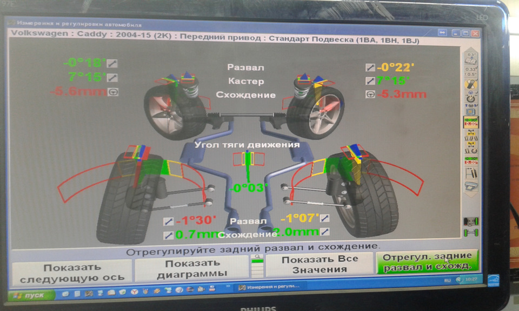Open the 'пуск' Start menu
This screenshot has height=311, width=519.
31,295
